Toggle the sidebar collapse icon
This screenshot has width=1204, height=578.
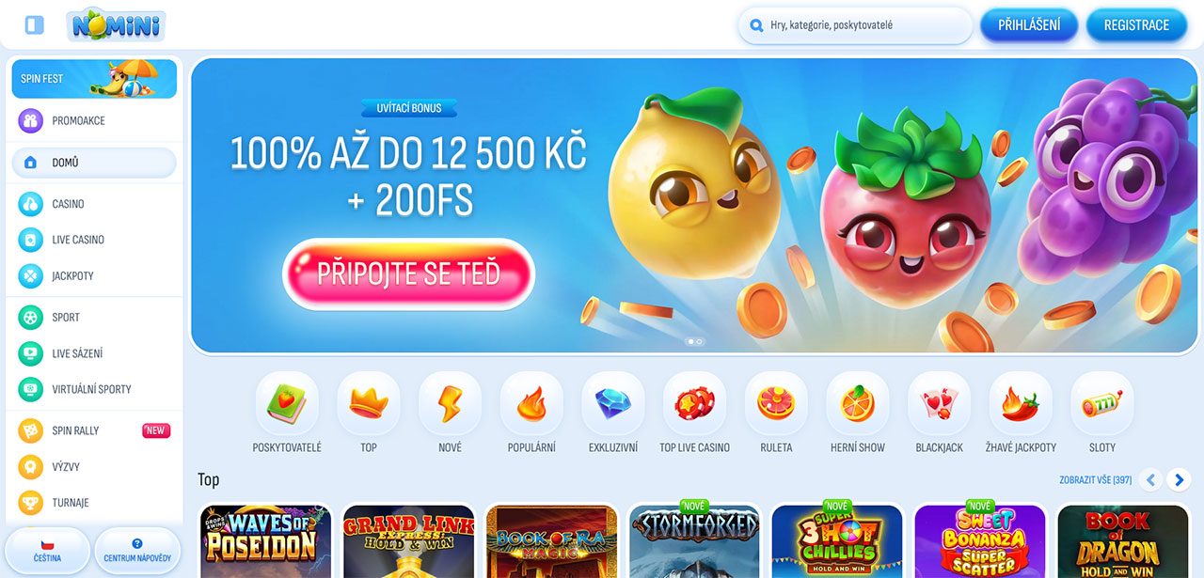[35, 24]
